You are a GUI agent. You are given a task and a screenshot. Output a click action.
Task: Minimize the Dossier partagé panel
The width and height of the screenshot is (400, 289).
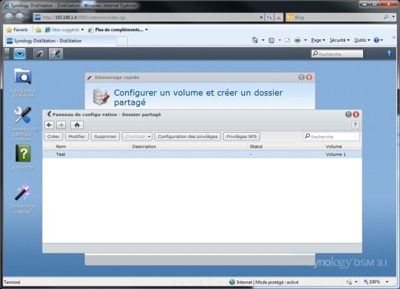pos(349,114)
